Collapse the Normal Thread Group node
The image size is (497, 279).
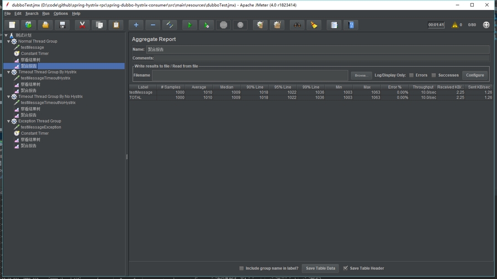pyautogui.click(x=8, y=41)
